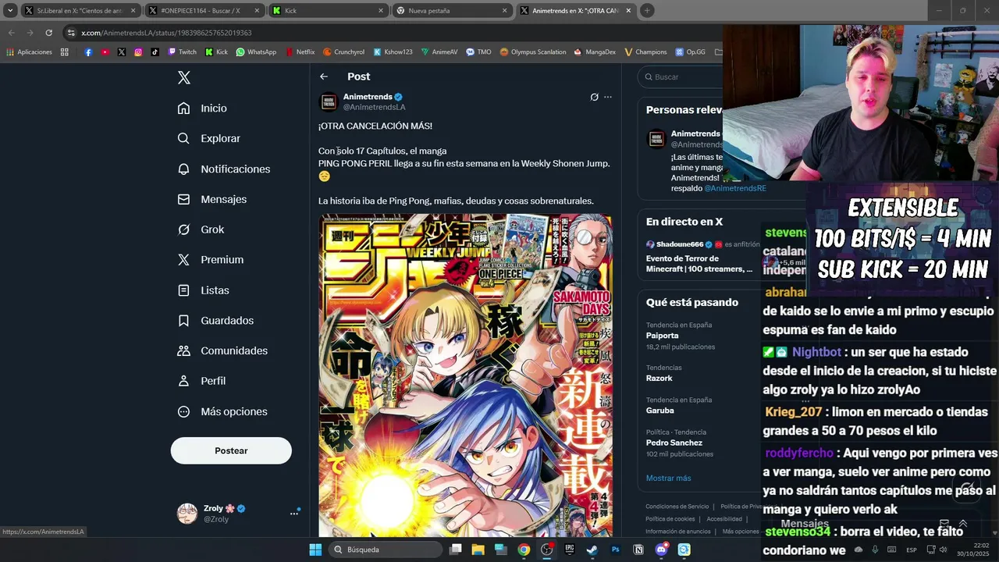Open Premium in the sidebar

(x=210, y=260)
